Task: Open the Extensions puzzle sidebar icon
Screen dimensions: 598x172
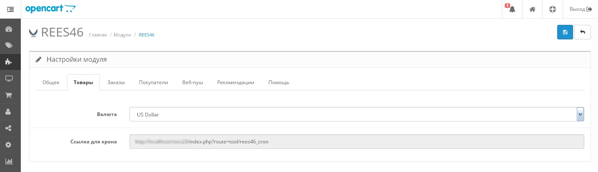Action: (x=9, y=62)
